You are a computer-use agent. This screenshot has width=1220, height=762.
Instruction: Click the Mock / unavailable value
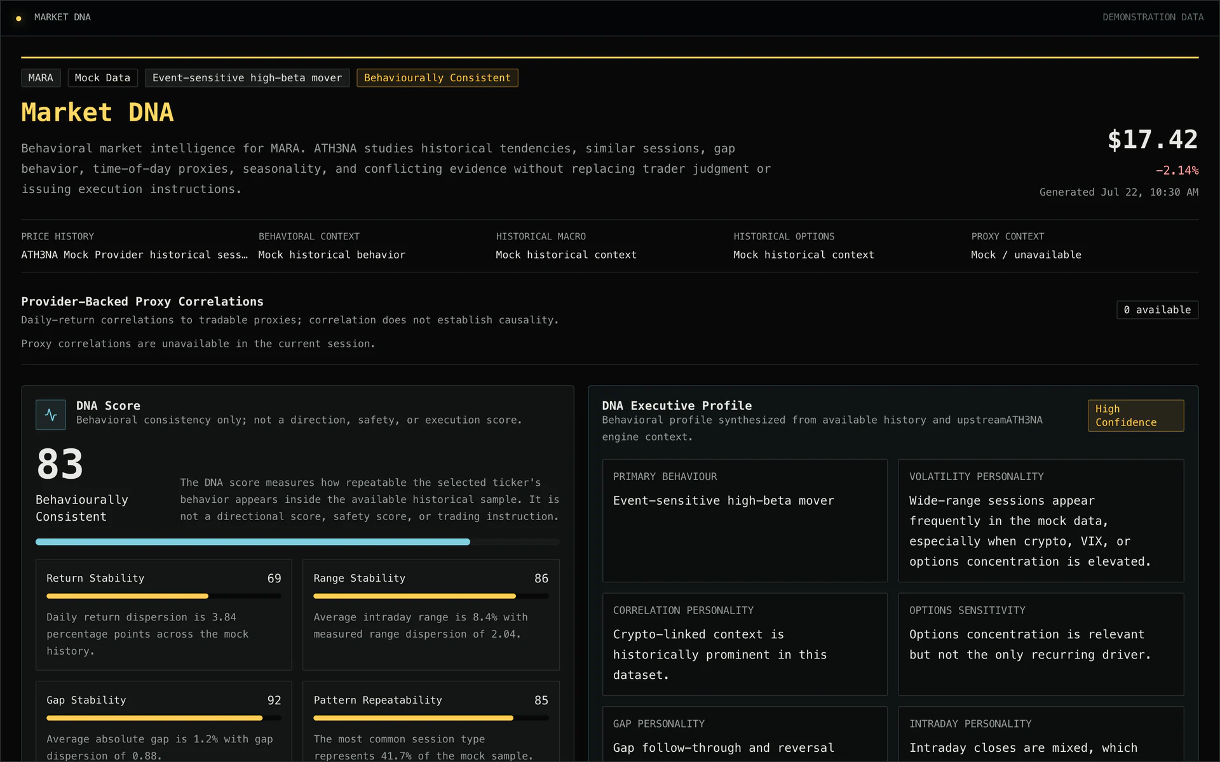point(1026,255)
